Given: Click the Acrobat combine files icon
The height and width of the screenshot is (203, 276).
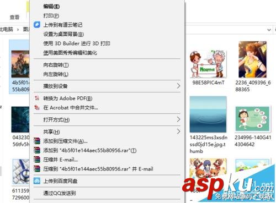Looking at the screenshot, I should 37,107.
